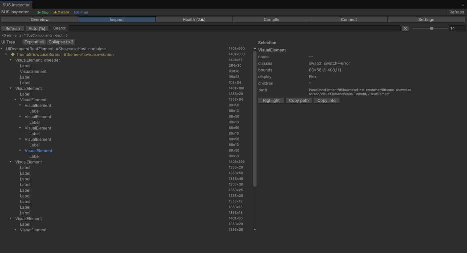Click the Copy path button
467x253 pixels.
point(299,101)
